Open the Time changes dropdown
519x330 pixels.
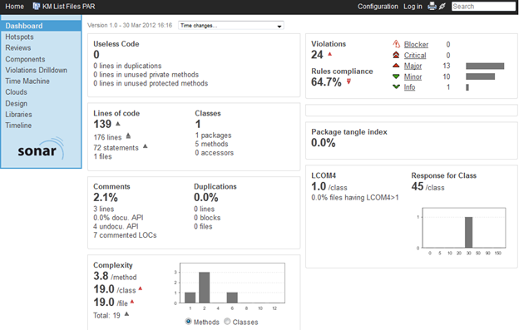tap(231, 26)
